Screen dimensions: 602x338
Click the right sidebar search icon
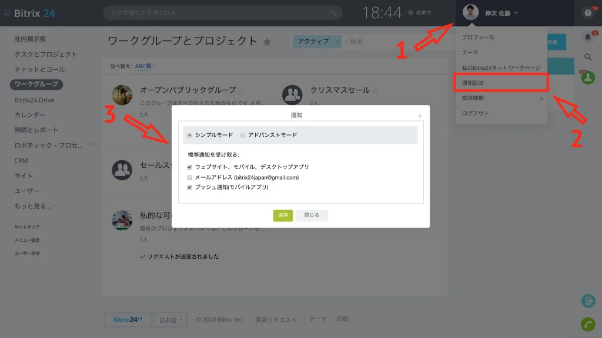(x=588, y=57)
